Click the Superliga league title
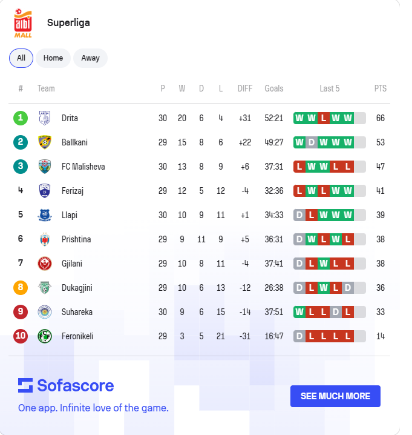This screenshot has width=412, height=435. (68, 23)
